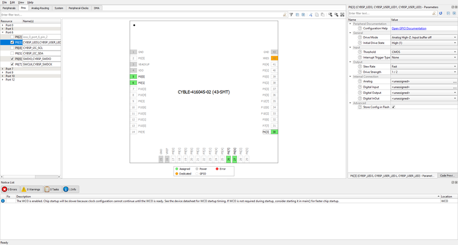This screenshot has width=458, height=245.
Task: Open help icon beside Drive Strength
Action: pos(360,72)
